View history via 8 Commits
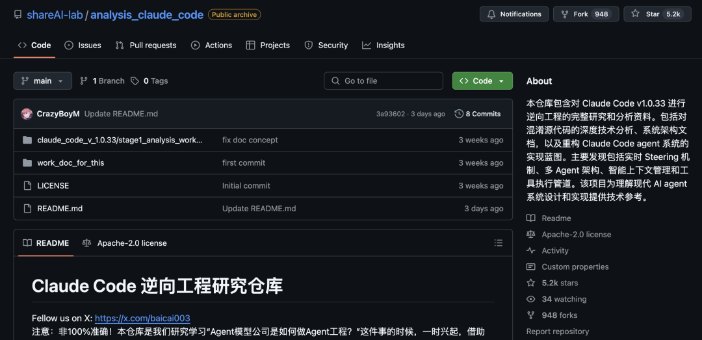The image size is (702, 340). [x=478, y=114]
